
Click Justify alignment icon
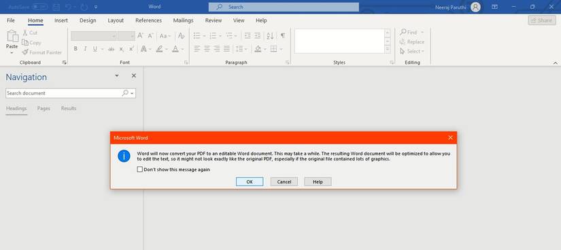[x=227, y=49]
